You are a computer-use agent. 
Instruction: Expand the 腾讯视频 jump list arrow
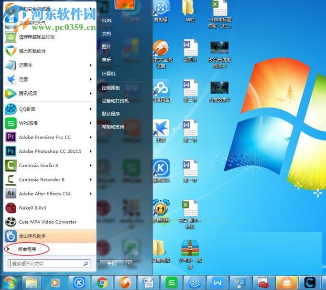coord(91,94)
